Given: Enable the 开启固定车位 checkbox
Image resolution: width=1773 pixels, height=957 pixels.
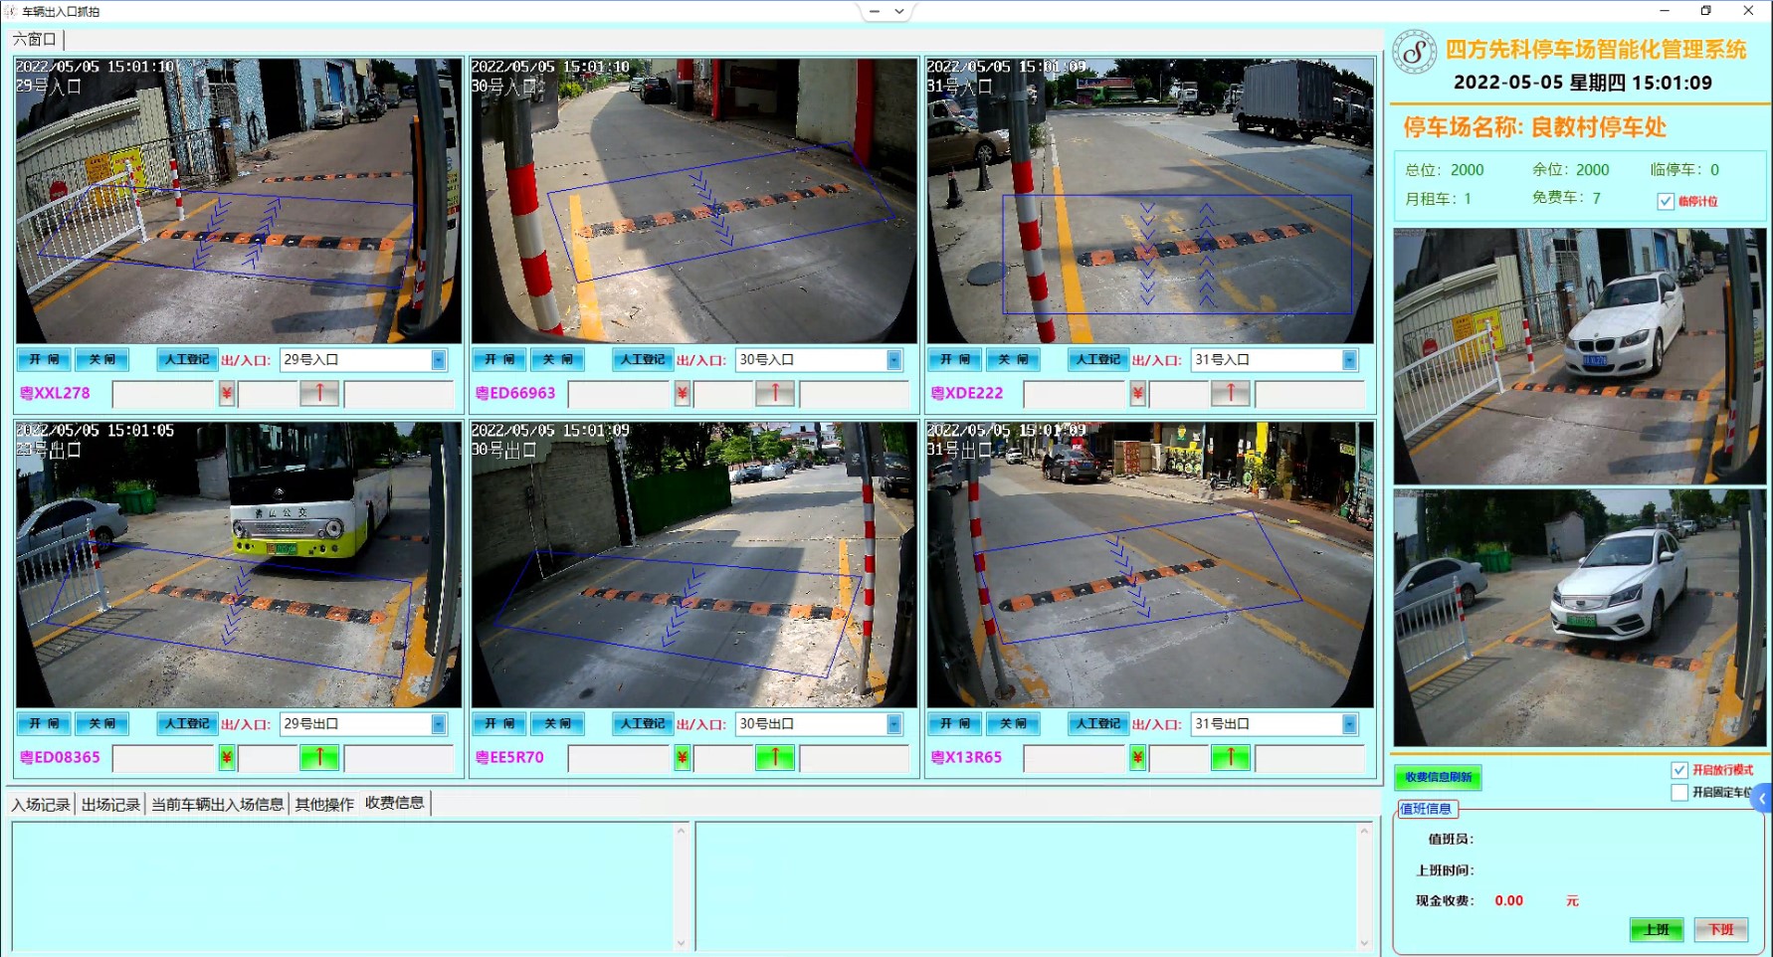Looking at the screenshot, I should pos(1679,793).
